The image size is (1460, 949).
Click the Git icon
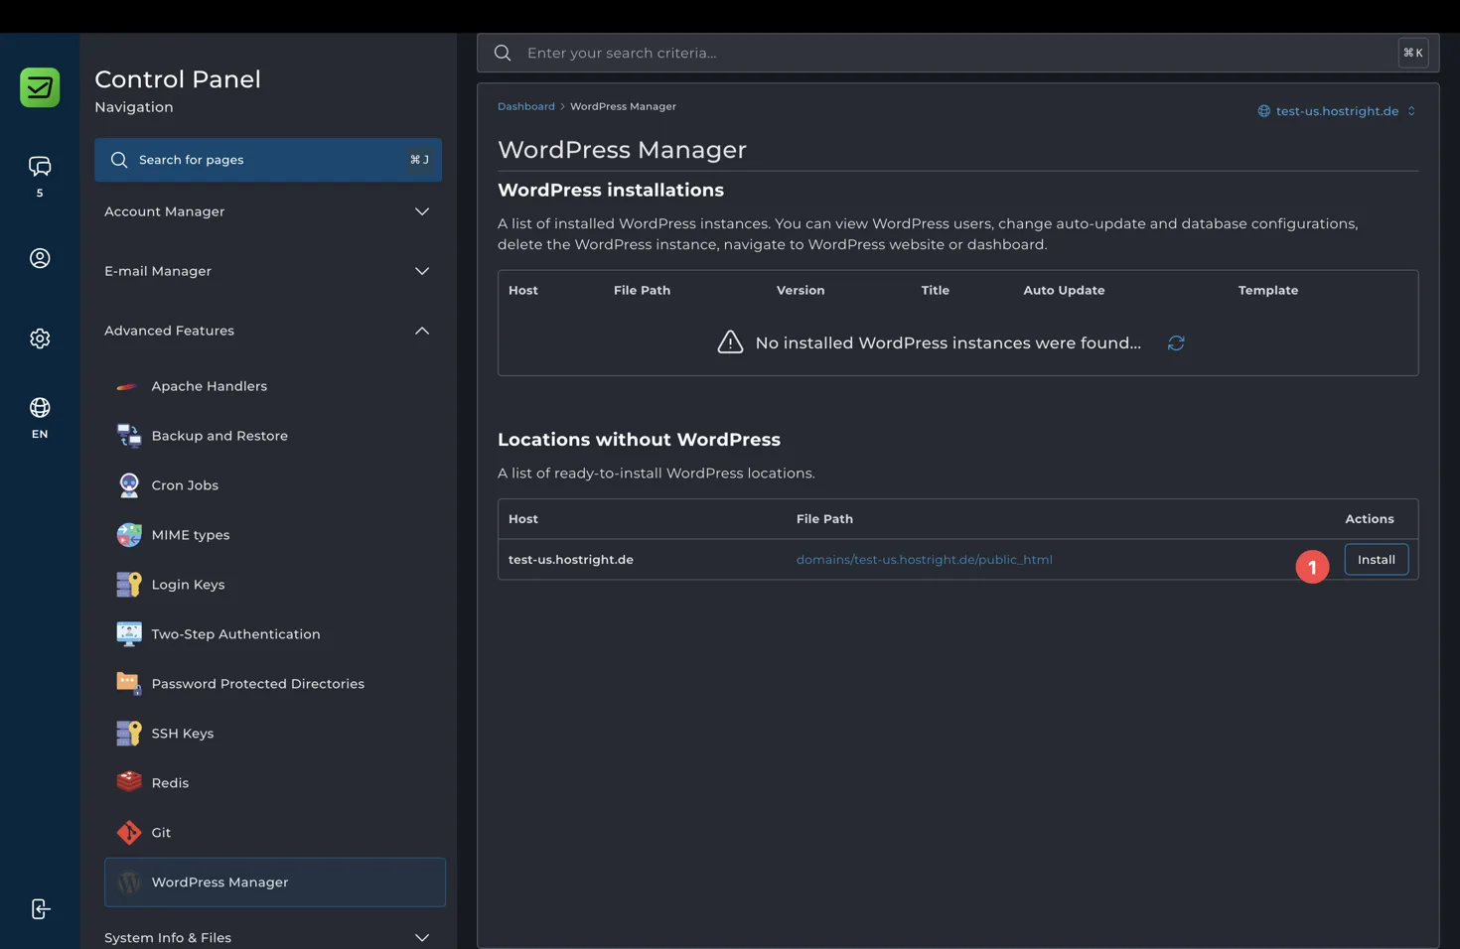(128, 833)
